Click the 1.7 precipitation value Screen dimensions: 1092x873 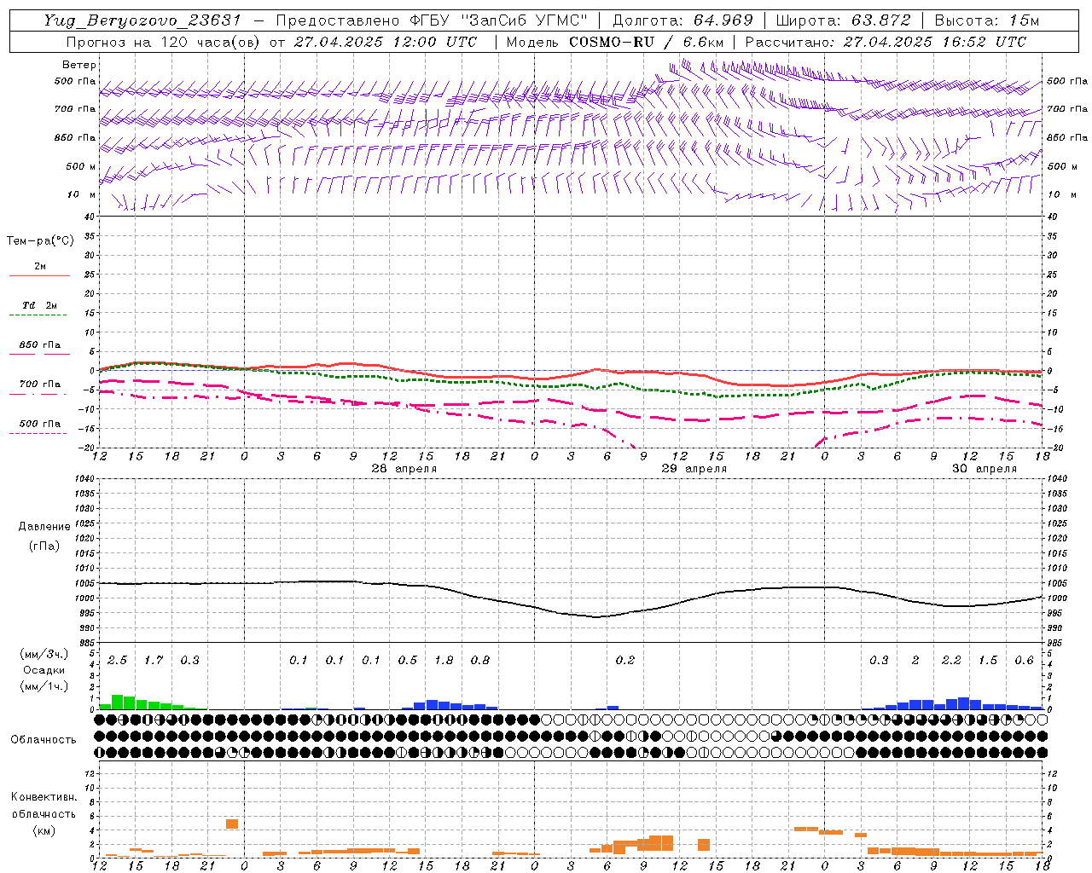pos(154,660)
